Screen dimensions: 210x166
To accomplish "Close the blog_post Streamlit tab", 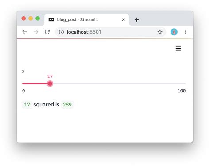I will pos(123,19).
